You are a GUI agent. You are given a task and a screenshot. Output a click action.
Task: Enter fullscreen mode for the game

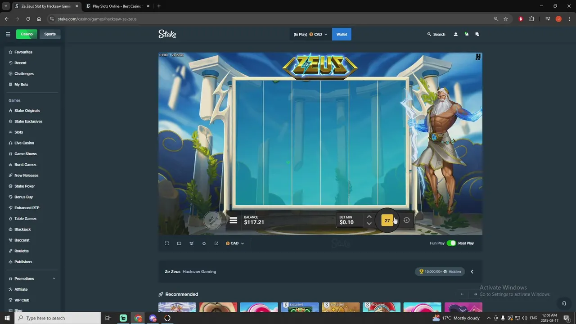pos(166,243)
